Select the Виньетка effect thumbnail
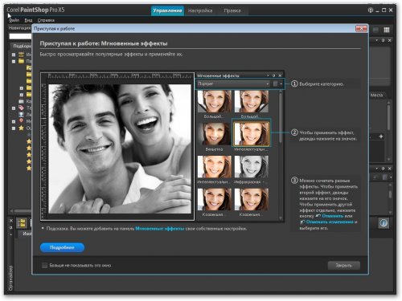402x301 pixels. pos(215,133)
